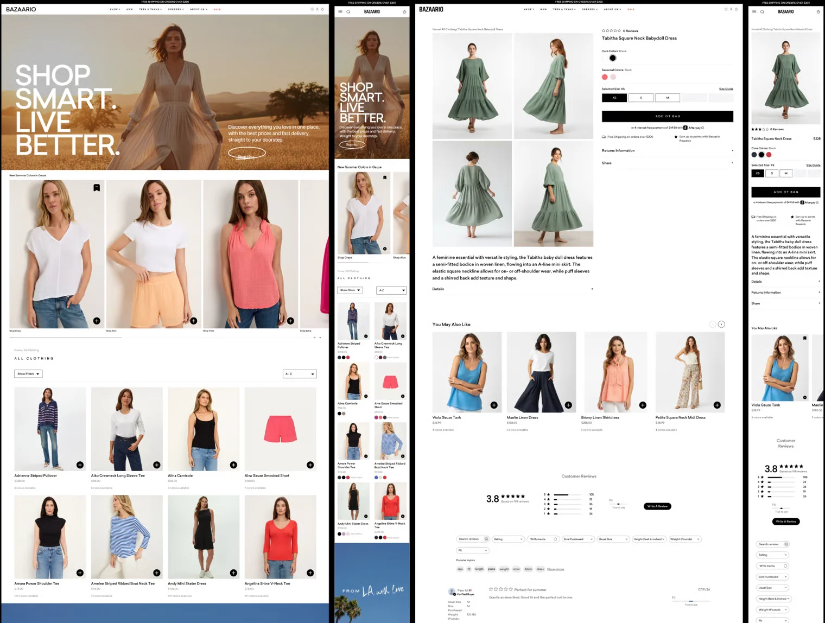Open the bag icon on mobile homepage
Viewport: 825px width, 623px height.
[404, 11]
